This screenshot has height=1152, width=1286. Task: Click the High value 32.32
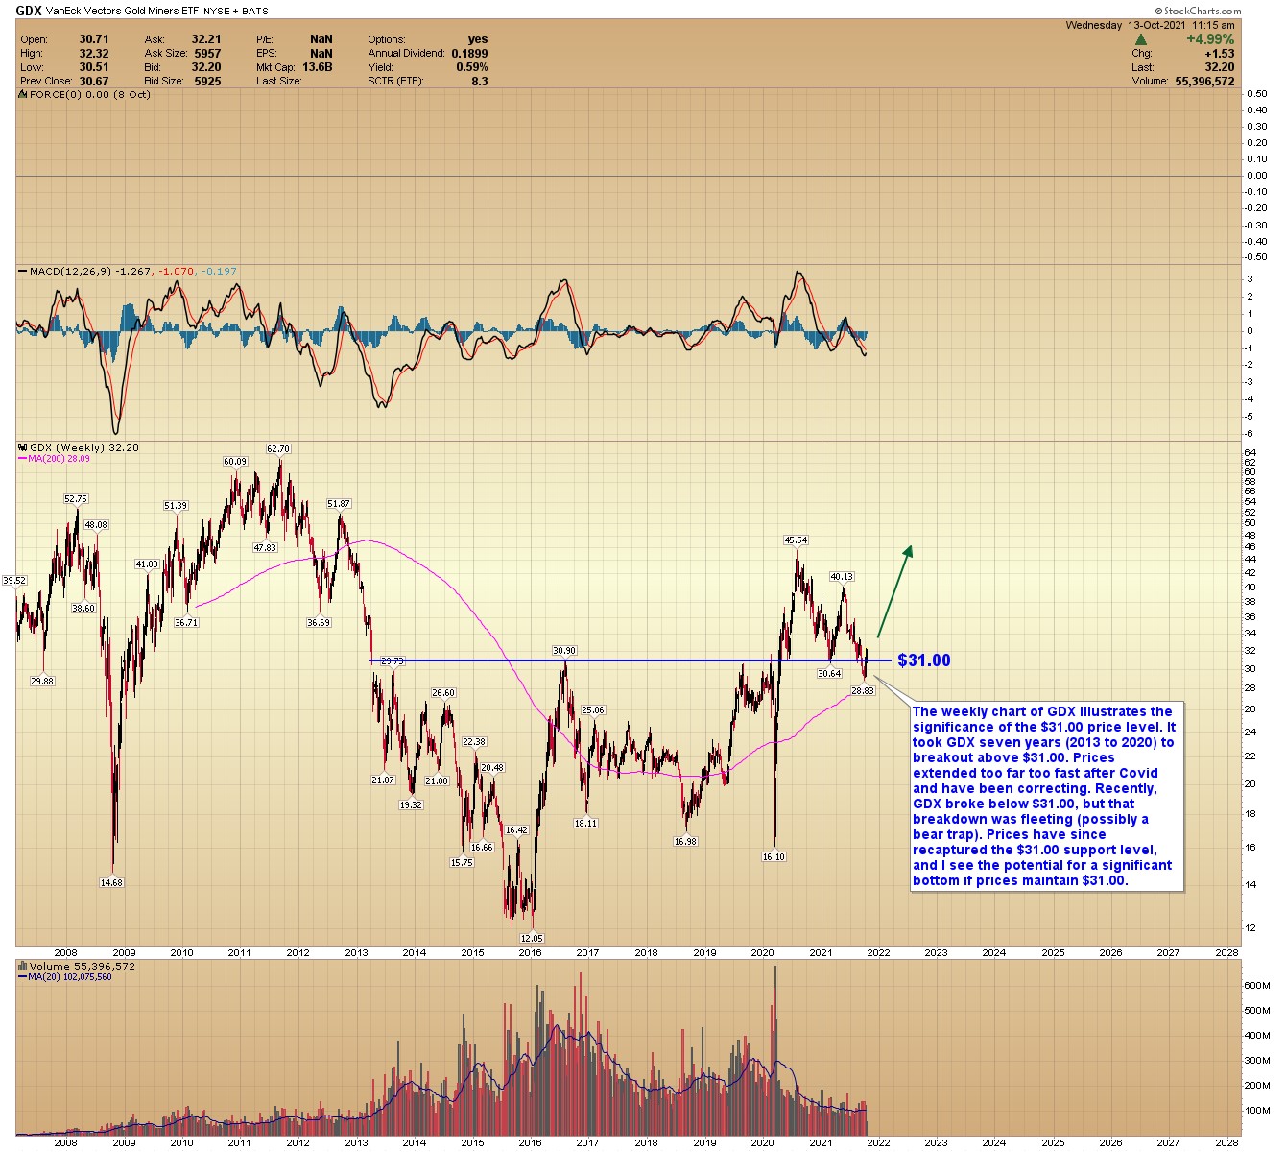(x=94, y=54)
